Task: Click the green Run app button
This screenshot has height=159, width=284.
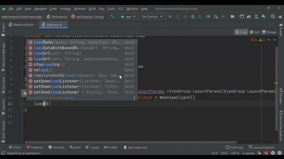Action: click(x=170, y=17)
